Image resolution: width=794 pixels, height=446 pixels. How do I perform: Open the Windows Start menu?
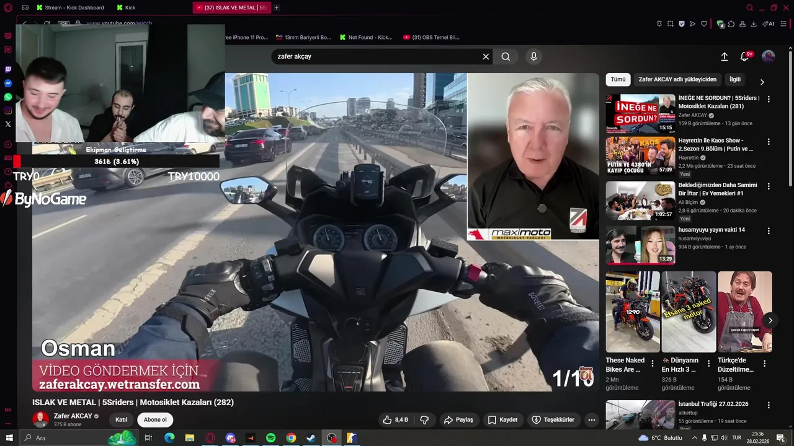pyautogui.click(x=9, y=438)
